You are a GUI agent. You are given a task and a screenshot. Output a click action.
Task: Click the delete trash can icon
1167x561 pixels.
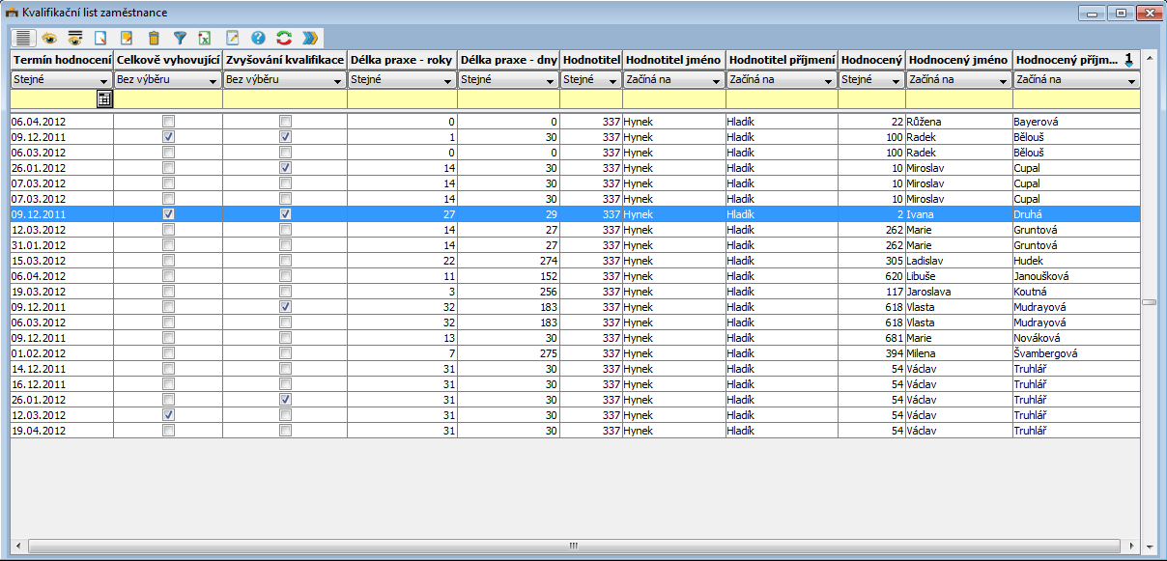pos(154,39)
